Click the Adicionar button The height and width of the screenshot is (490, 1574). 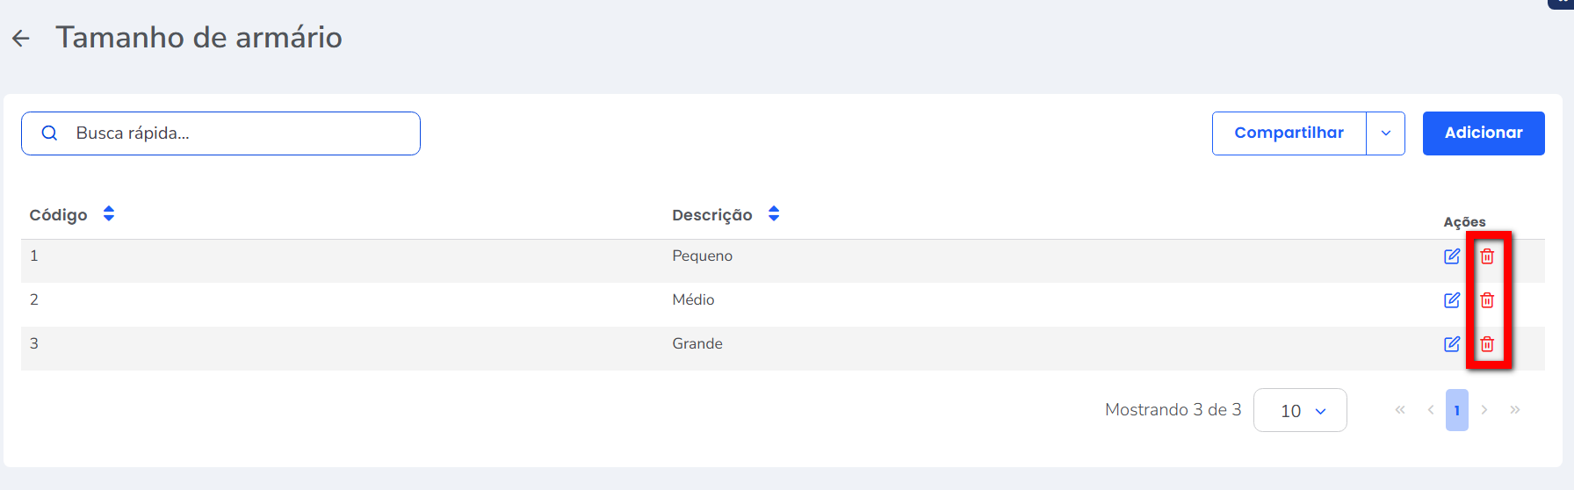(1484, 133)
